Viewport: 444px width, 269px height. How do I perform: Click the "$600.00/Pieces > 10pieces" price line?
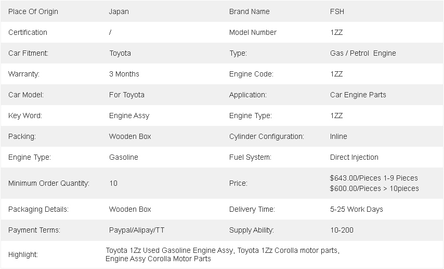click(x=374, y=188)
